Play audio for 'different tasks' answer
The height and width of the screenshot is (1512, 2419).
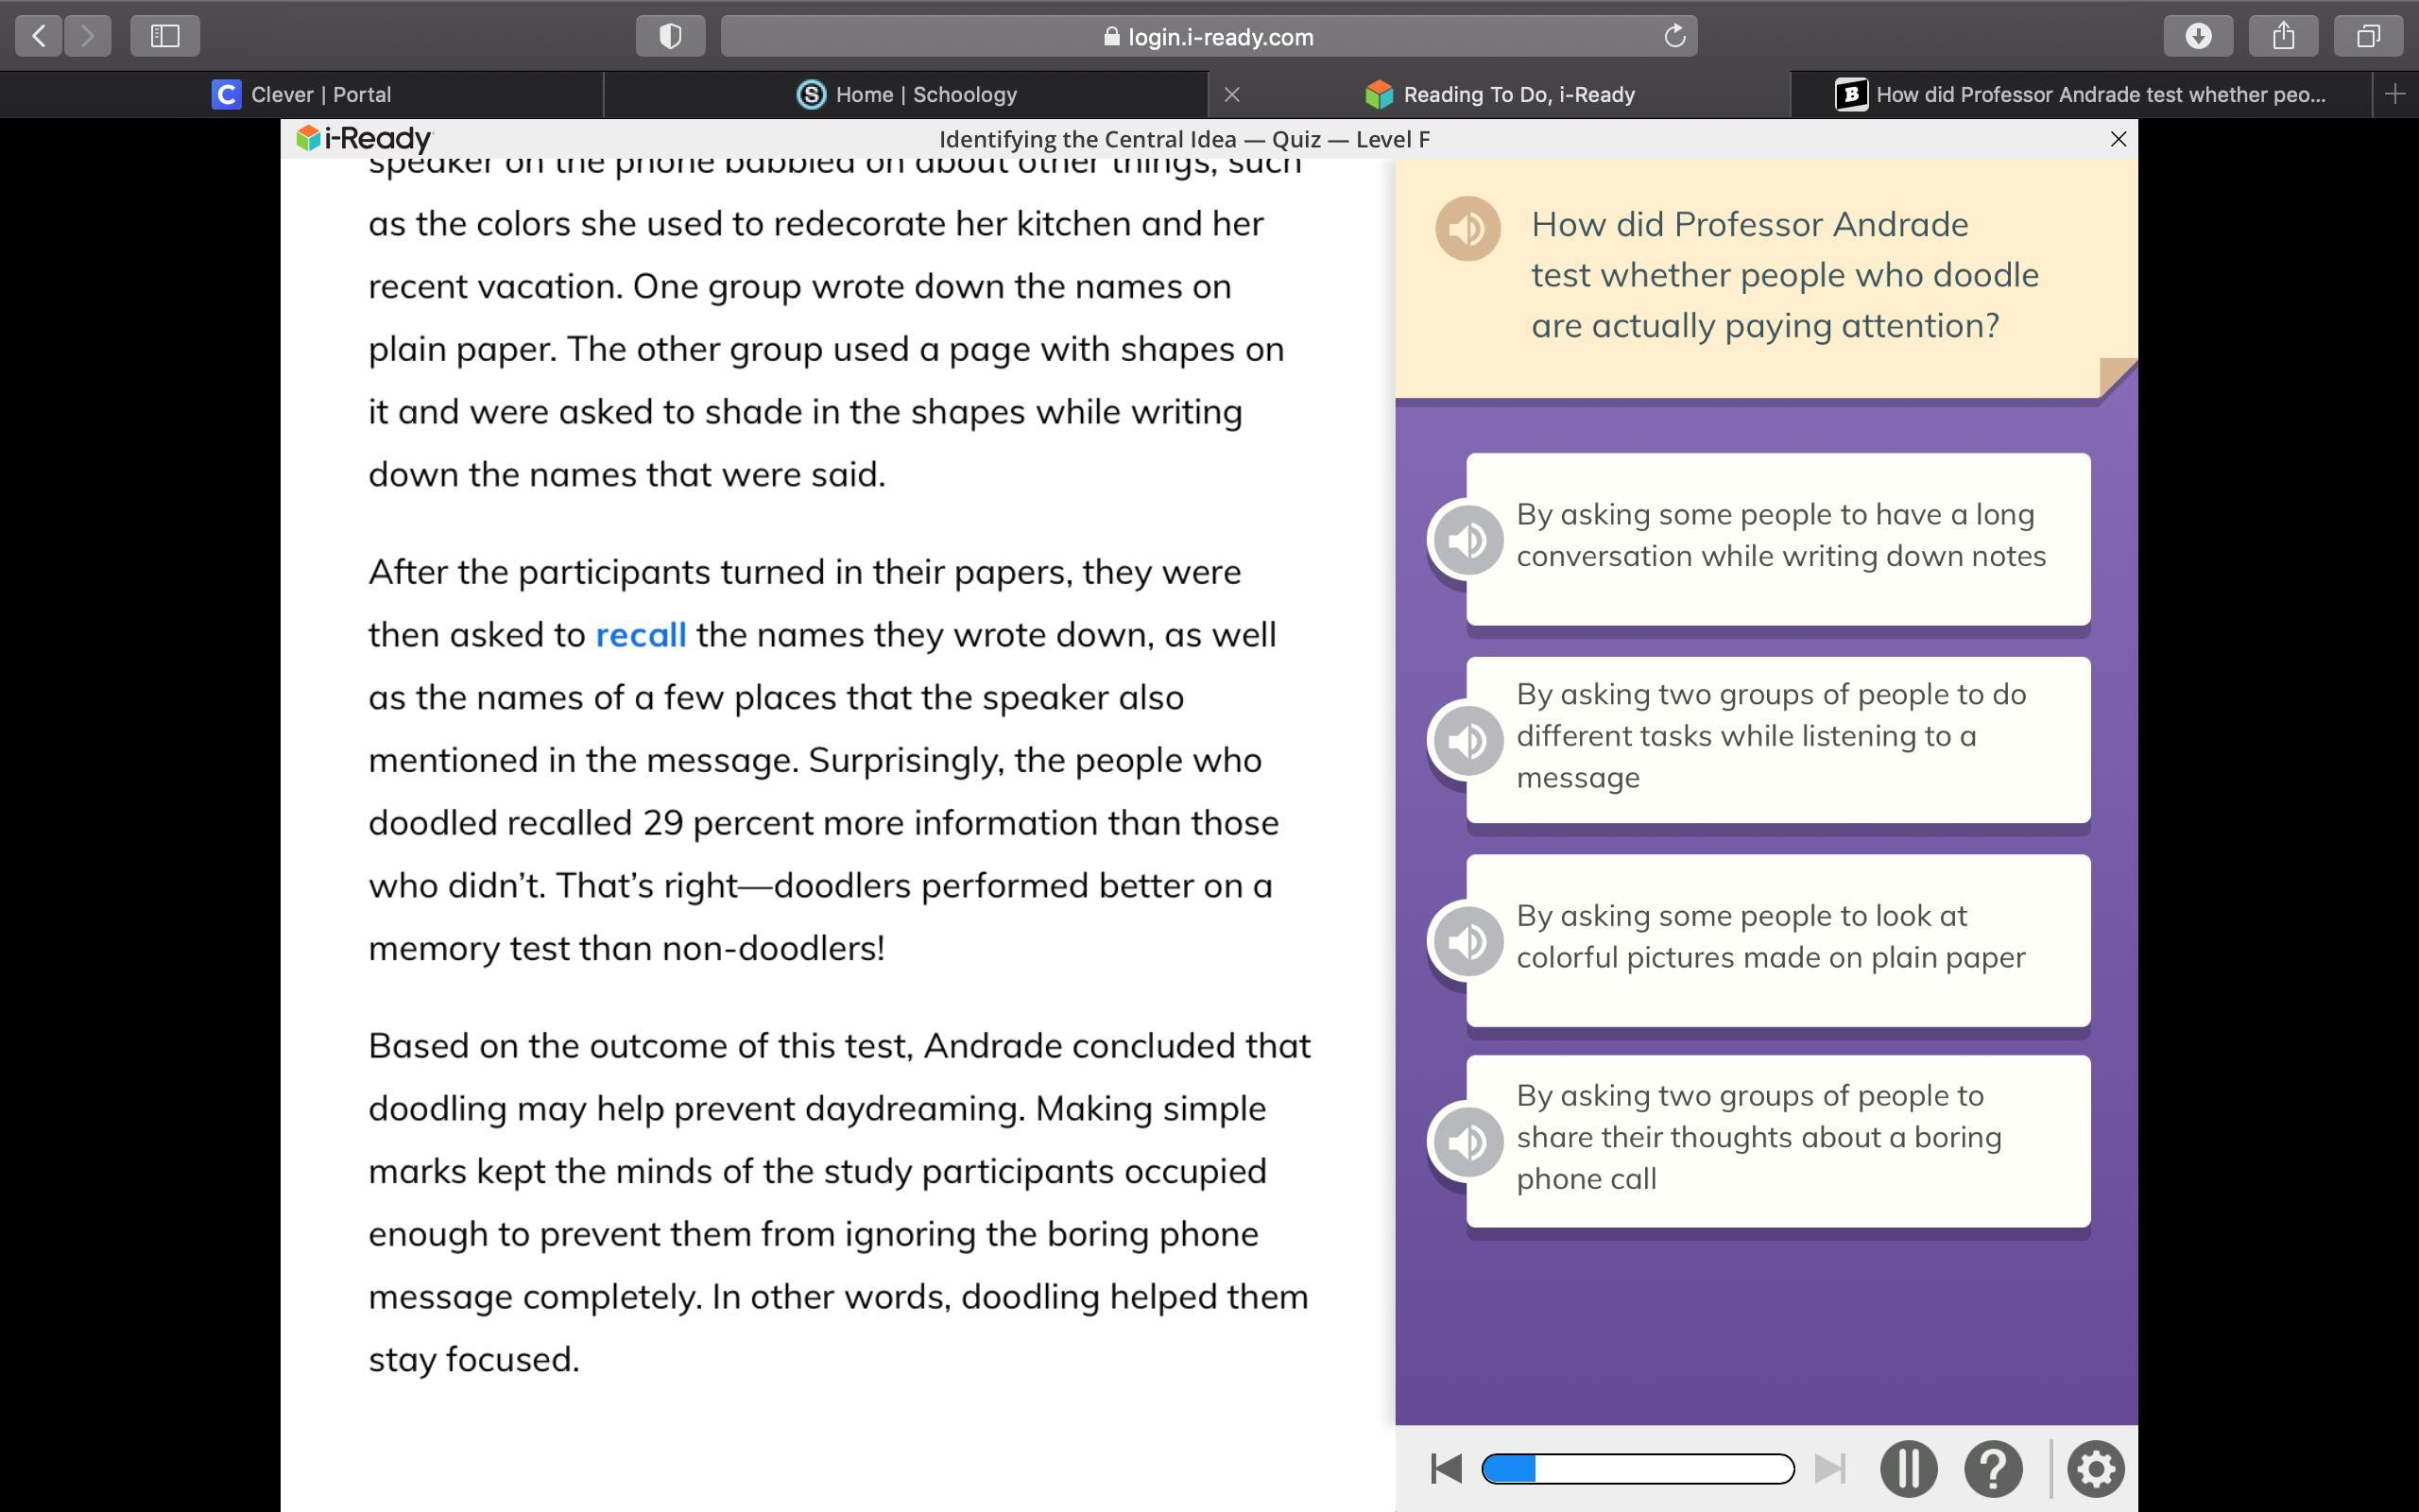[x=1467, y=741]
